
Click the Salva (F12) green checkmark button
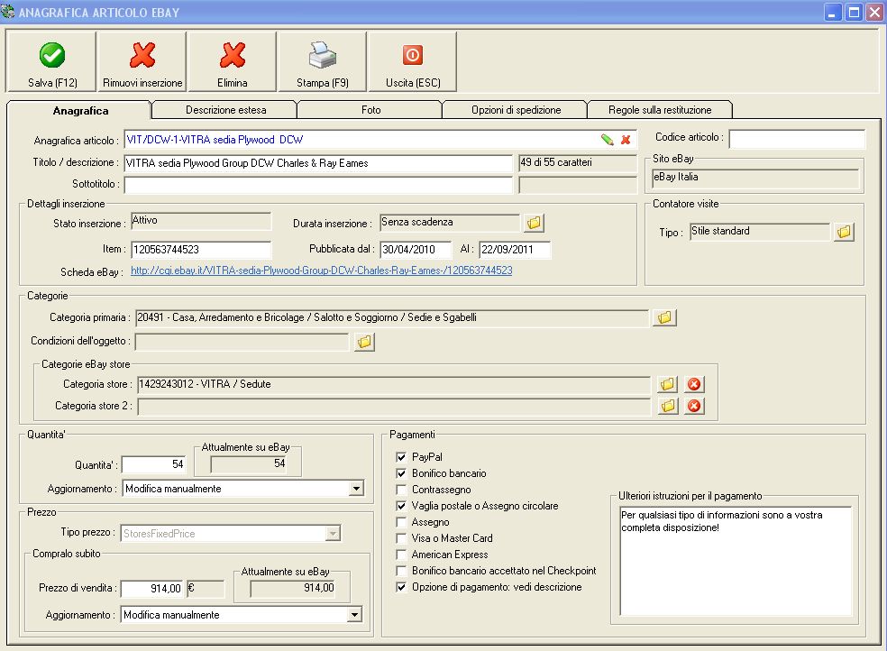[x=51, y=61]
